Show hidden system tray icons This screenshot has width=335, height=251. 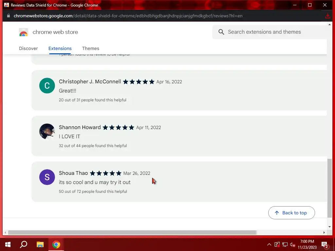coord(269,244)
